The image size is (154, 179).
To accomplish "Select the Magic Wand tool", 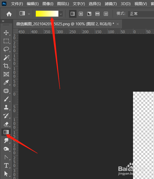I will click(x=6, y=58).
